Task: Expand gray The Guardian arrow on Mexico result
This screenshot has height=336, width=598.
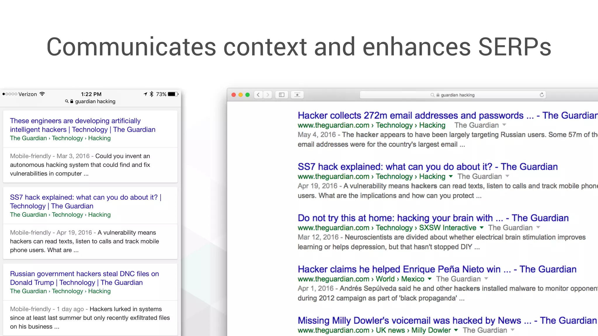Action: coord(486,279)
